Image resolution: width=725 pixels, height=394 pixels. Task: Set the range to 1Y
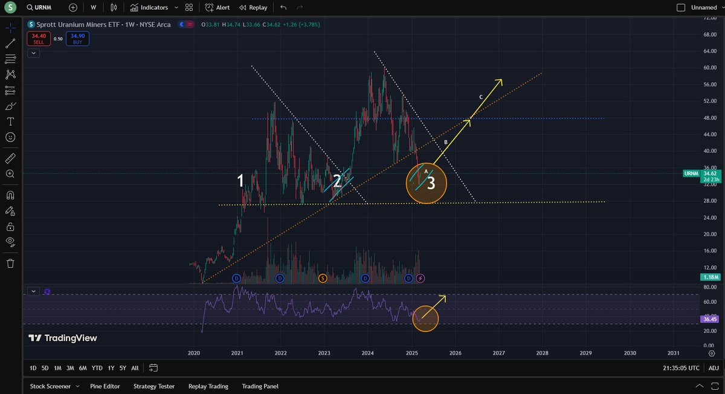pos(111,368)
